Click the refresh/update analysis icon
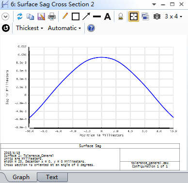Viewport: 188px width, 183px height. click(x=20, y=16)
